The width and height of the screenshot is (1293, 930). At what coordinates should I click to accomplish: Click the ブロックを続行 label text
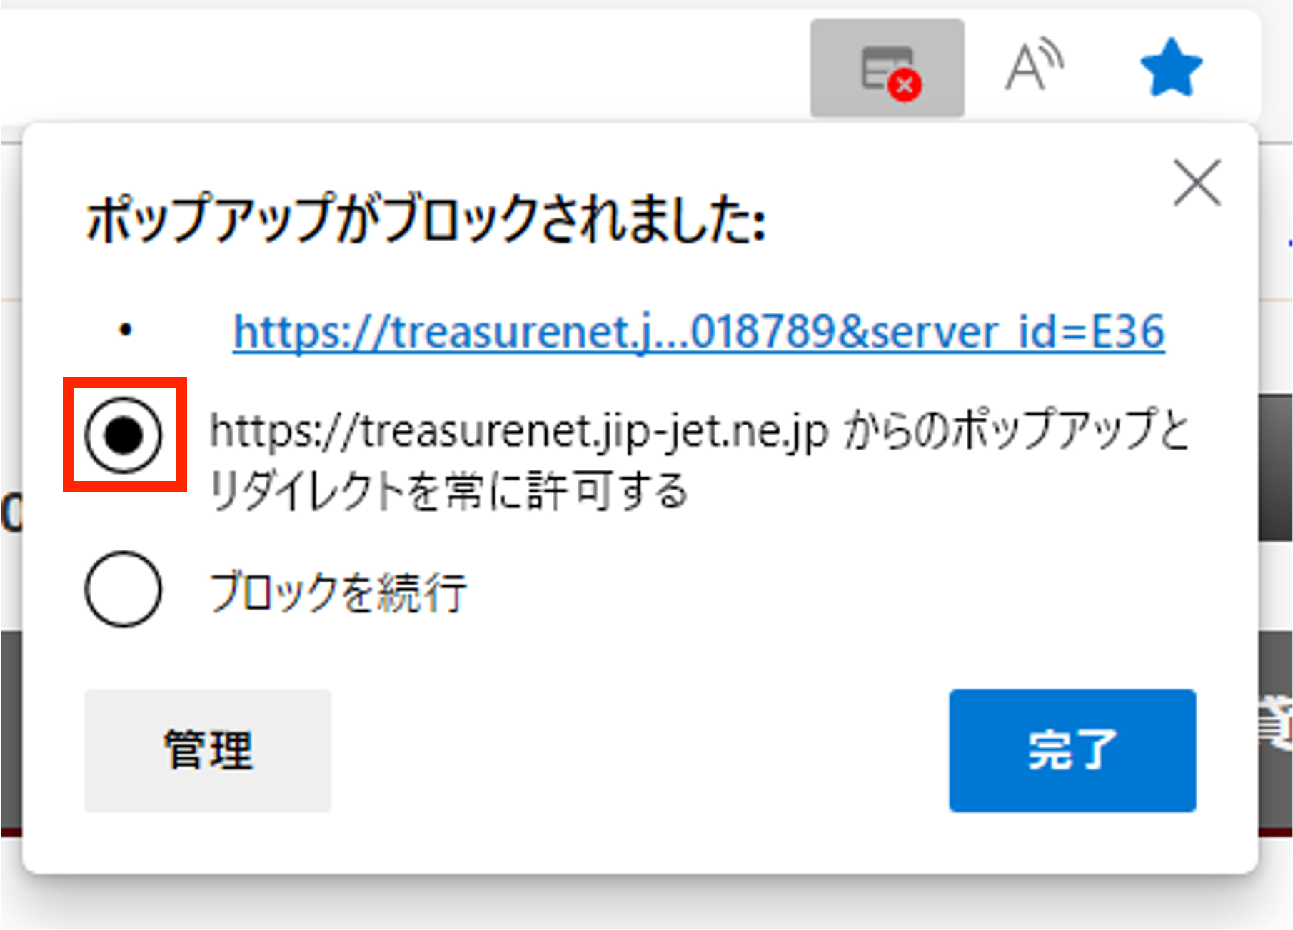coord(338,592)
